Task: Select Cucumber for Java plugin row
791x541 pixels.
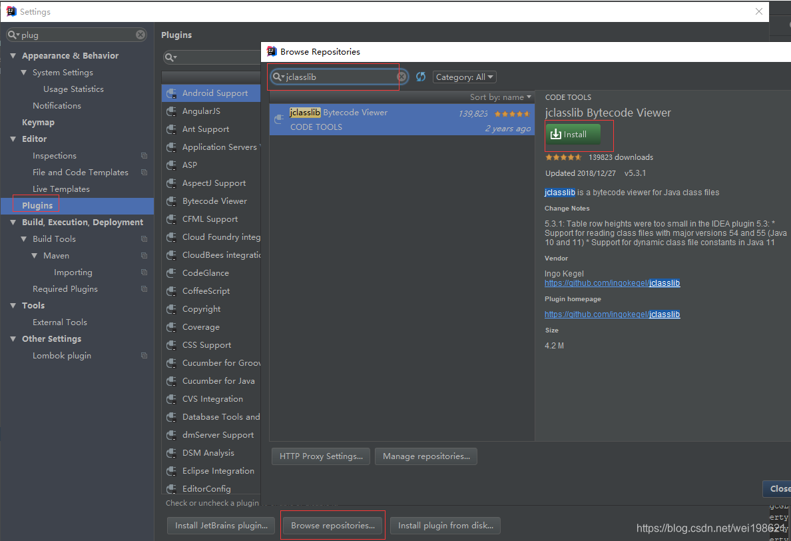Action: coord(211,381)
